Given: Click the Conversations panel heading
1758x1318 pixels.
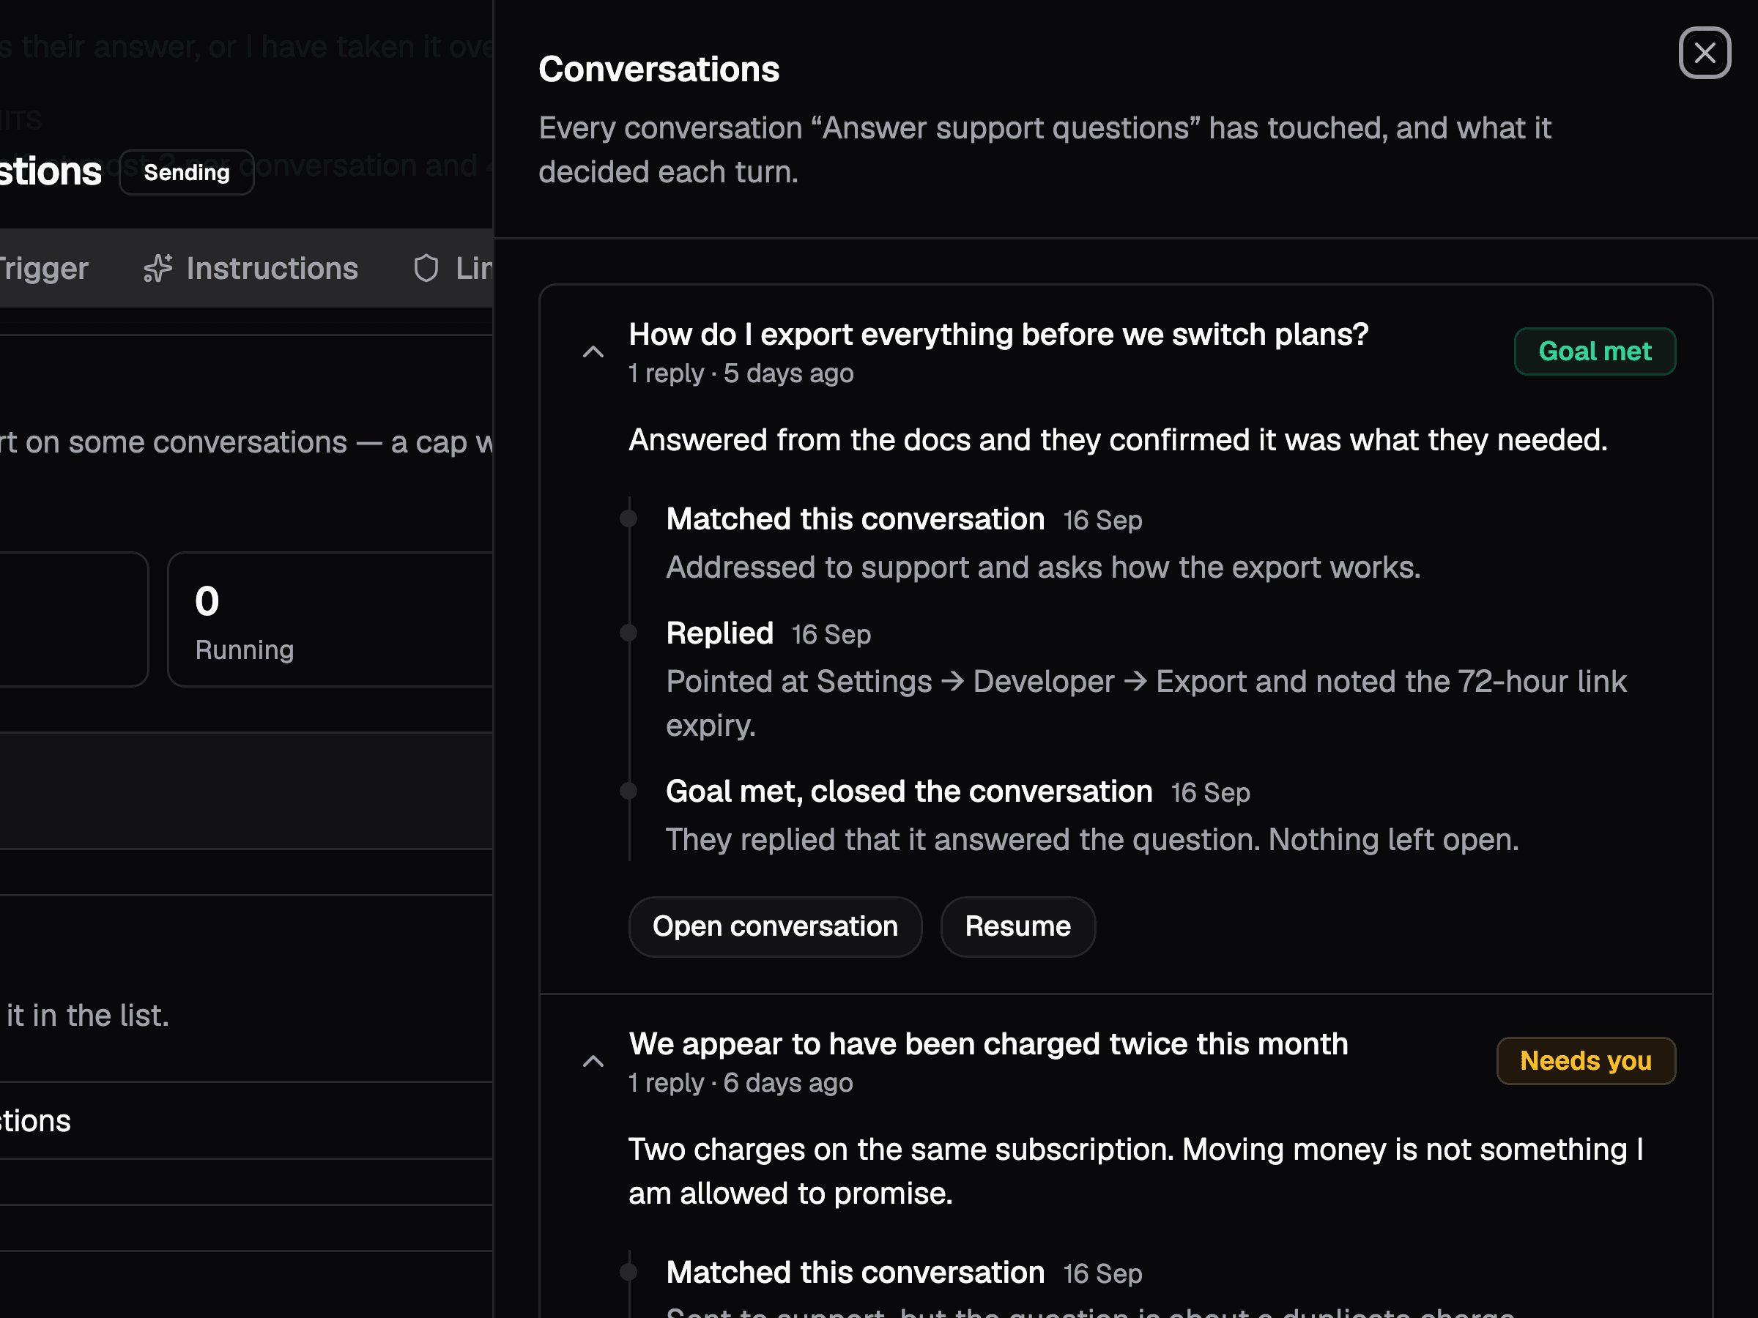Looking at the screenshot, I should click(659, 69).
